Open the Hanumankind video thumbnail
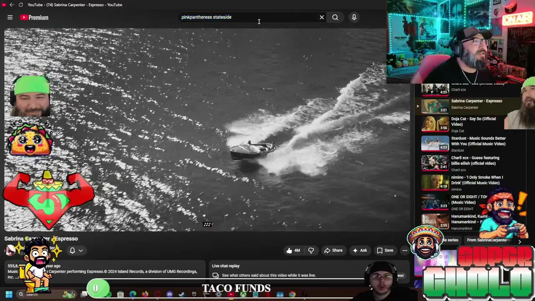The image size is (535, 301). [435, 222]
